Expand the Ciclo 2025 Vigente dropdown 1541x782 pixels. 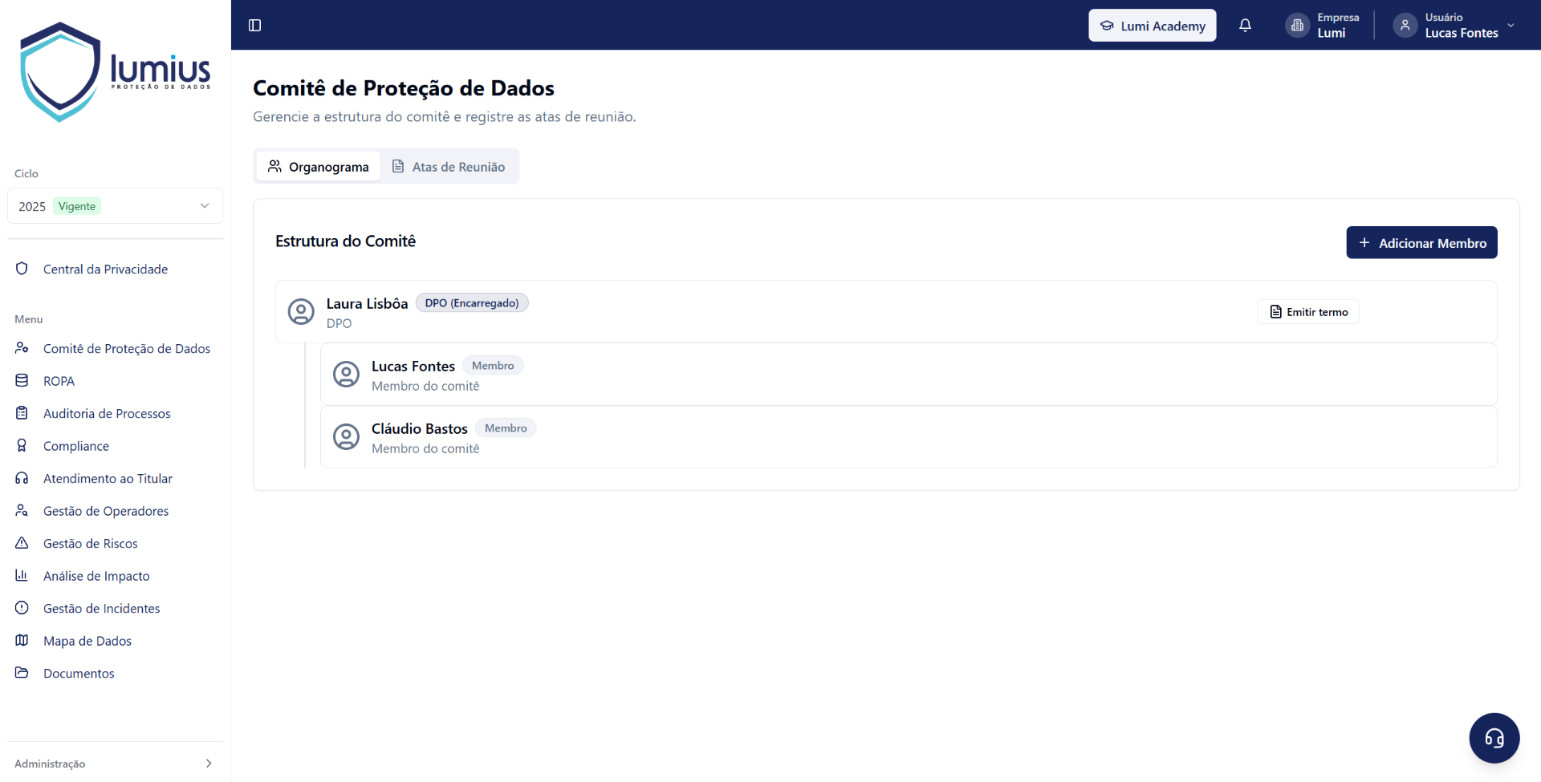(x=116, y=206)
